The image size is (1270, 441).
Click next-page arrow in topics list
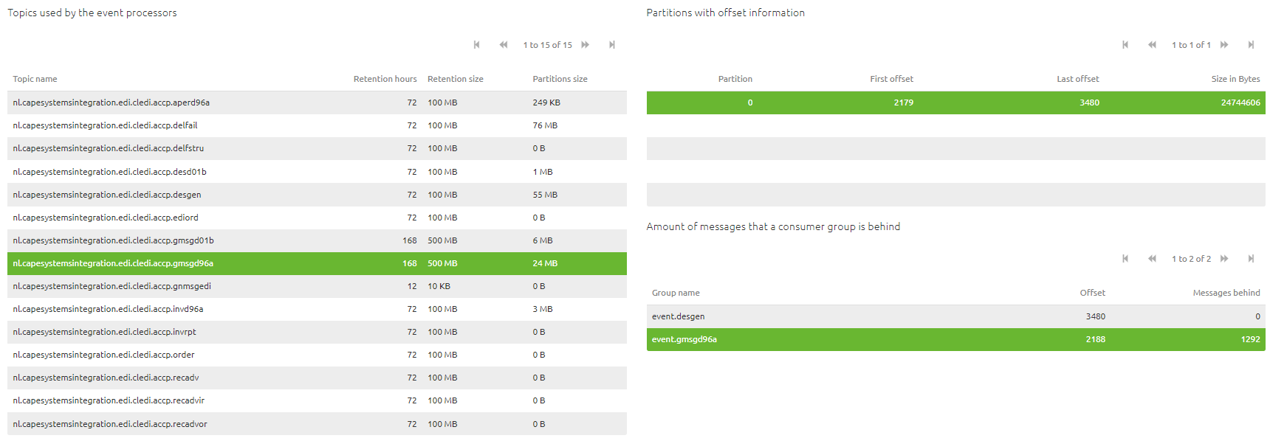pyautogui.click(x=585, y=44)
